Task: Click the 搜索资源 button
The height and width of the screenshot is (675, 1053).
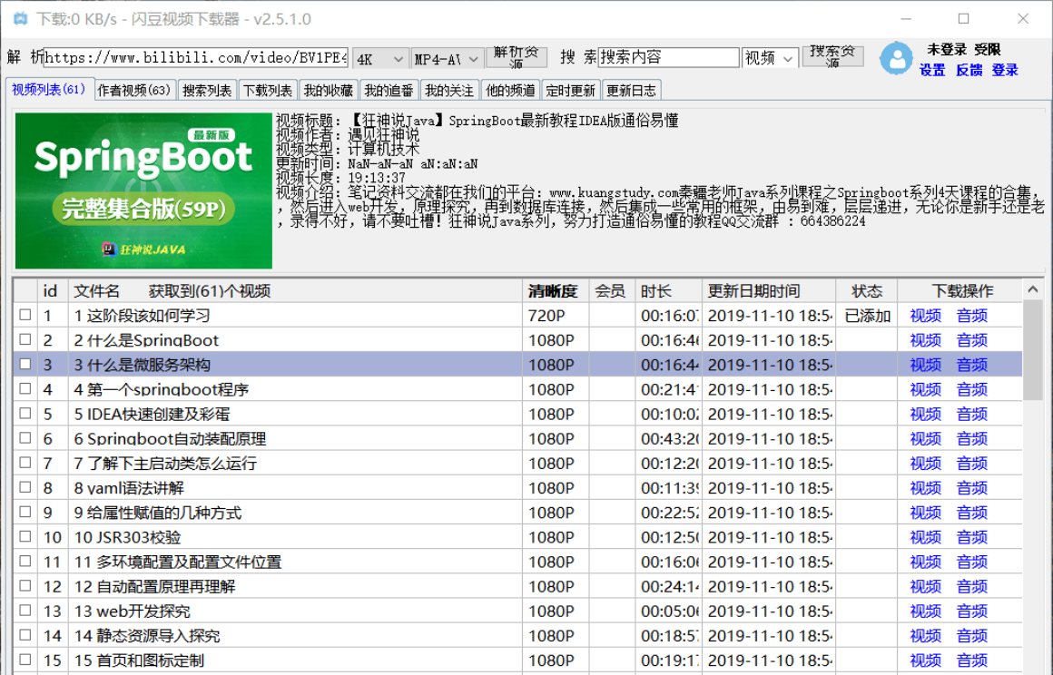Action: tap(832, 56)
